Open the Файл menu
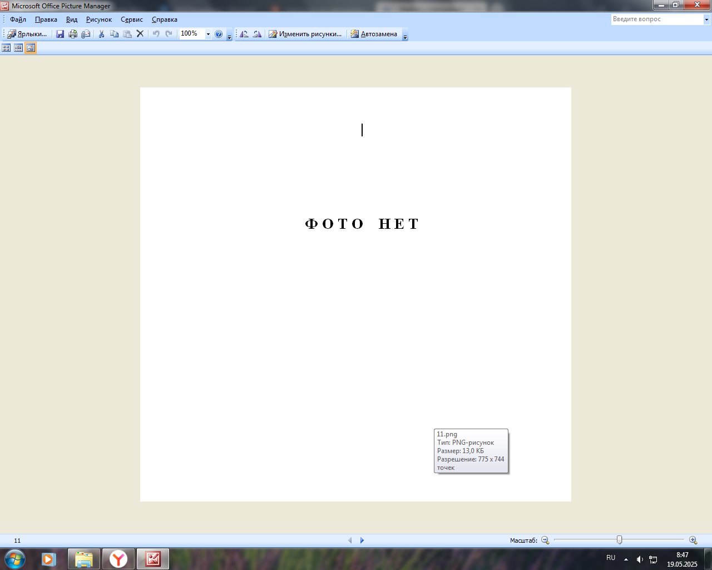 coord(18,19)
